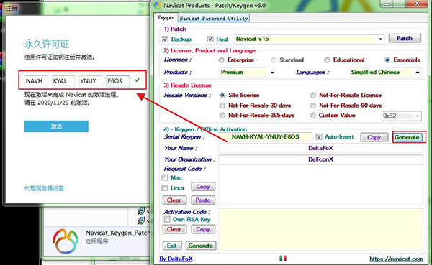The height and width of the screenshot is (265, 432).
Task: Click the Navicat_Keygen_Patch file name
Action: tap(117, 233)
